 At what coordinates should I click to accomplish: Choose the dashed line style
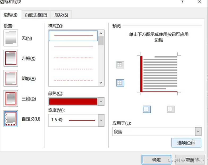click(74, 69)
